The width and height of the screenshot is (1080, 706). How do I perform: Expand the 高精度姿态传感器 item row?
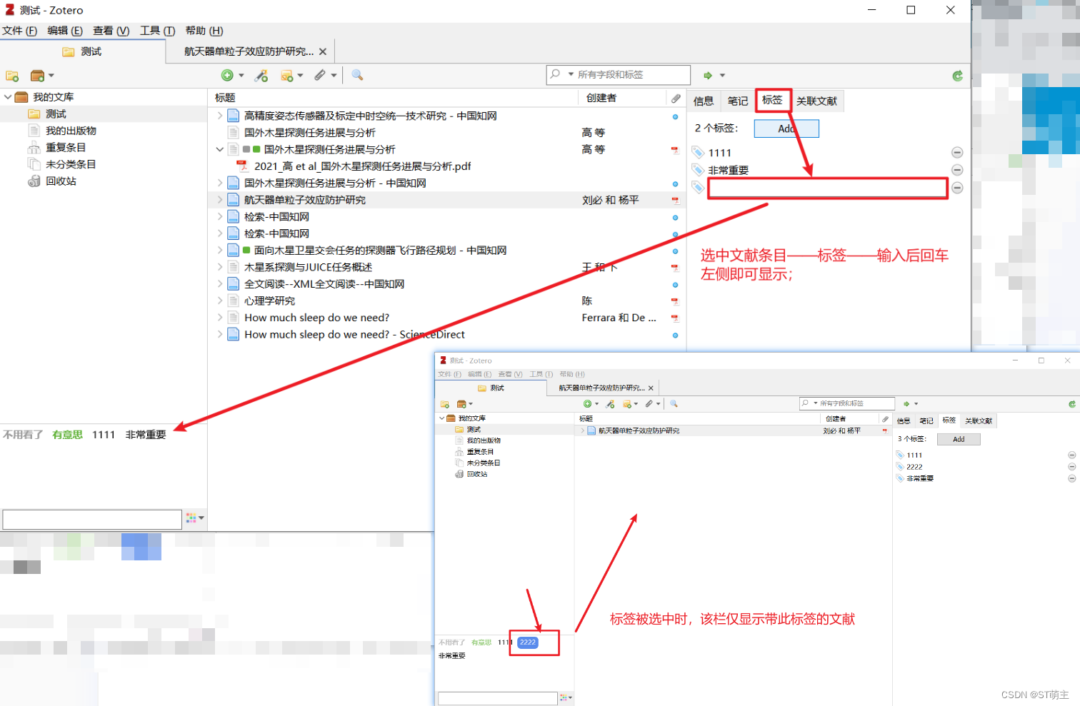(x=220, y=116)
